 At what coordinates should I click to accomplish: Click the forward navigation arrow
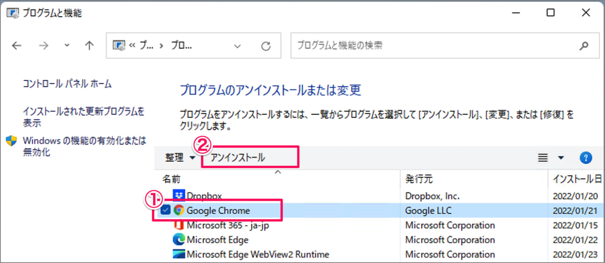tap(43, 46)
